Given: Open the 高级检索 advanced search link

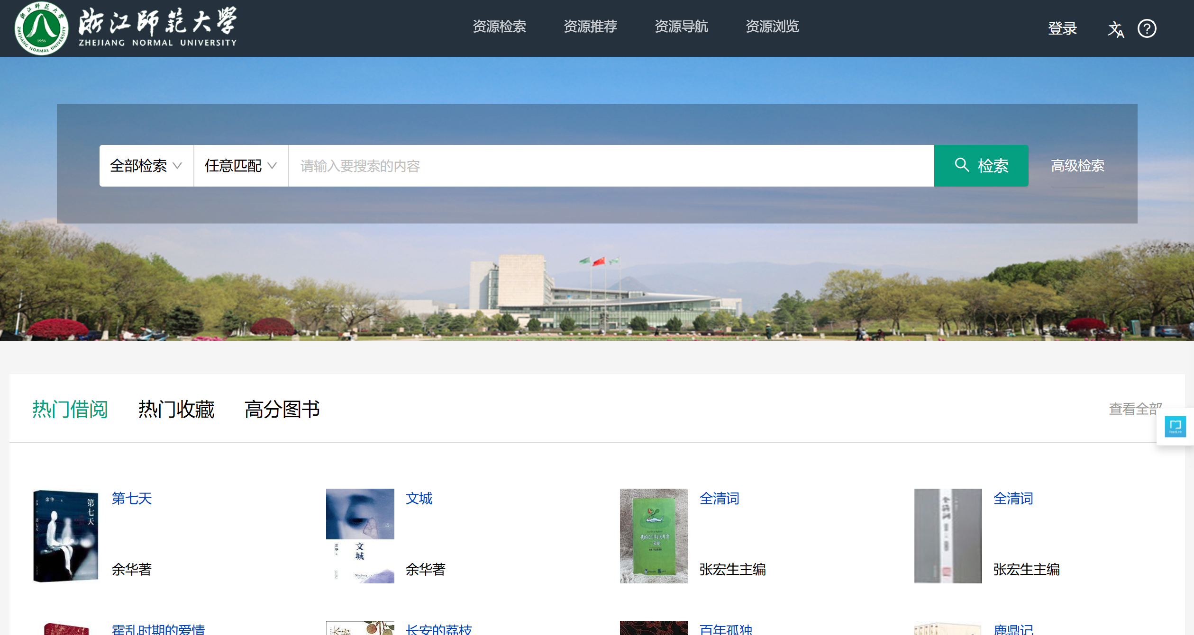Looking at the screenshot, I should pyautogui.click(x=1077, y=166).
